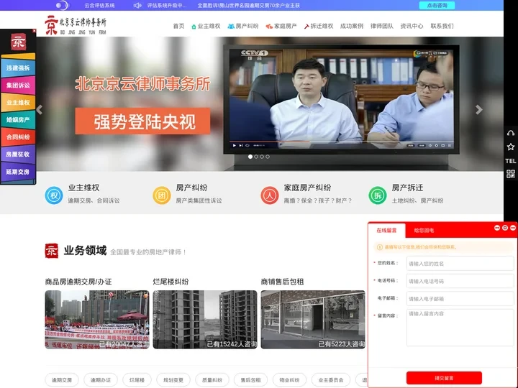Show the previous banner slide
Screen dimensions: 518x388
(40, 109)
